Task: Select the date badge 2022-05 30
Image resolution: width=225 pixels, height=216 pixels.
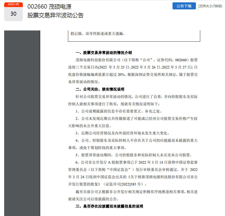Action: [14, 12]
